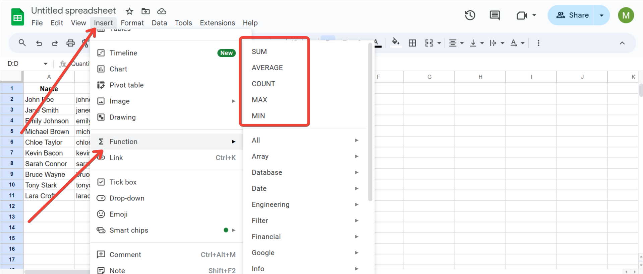Click the undo arrow icon
643x274 pixels.
coord(39,43)
